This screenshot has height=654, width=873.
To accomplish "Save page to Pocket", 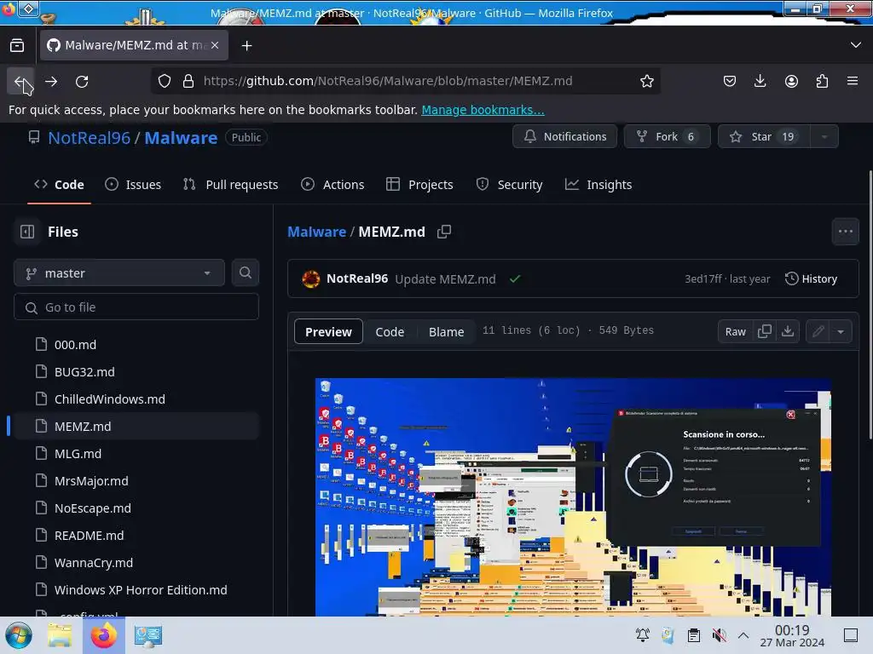I will coord(730,81).
